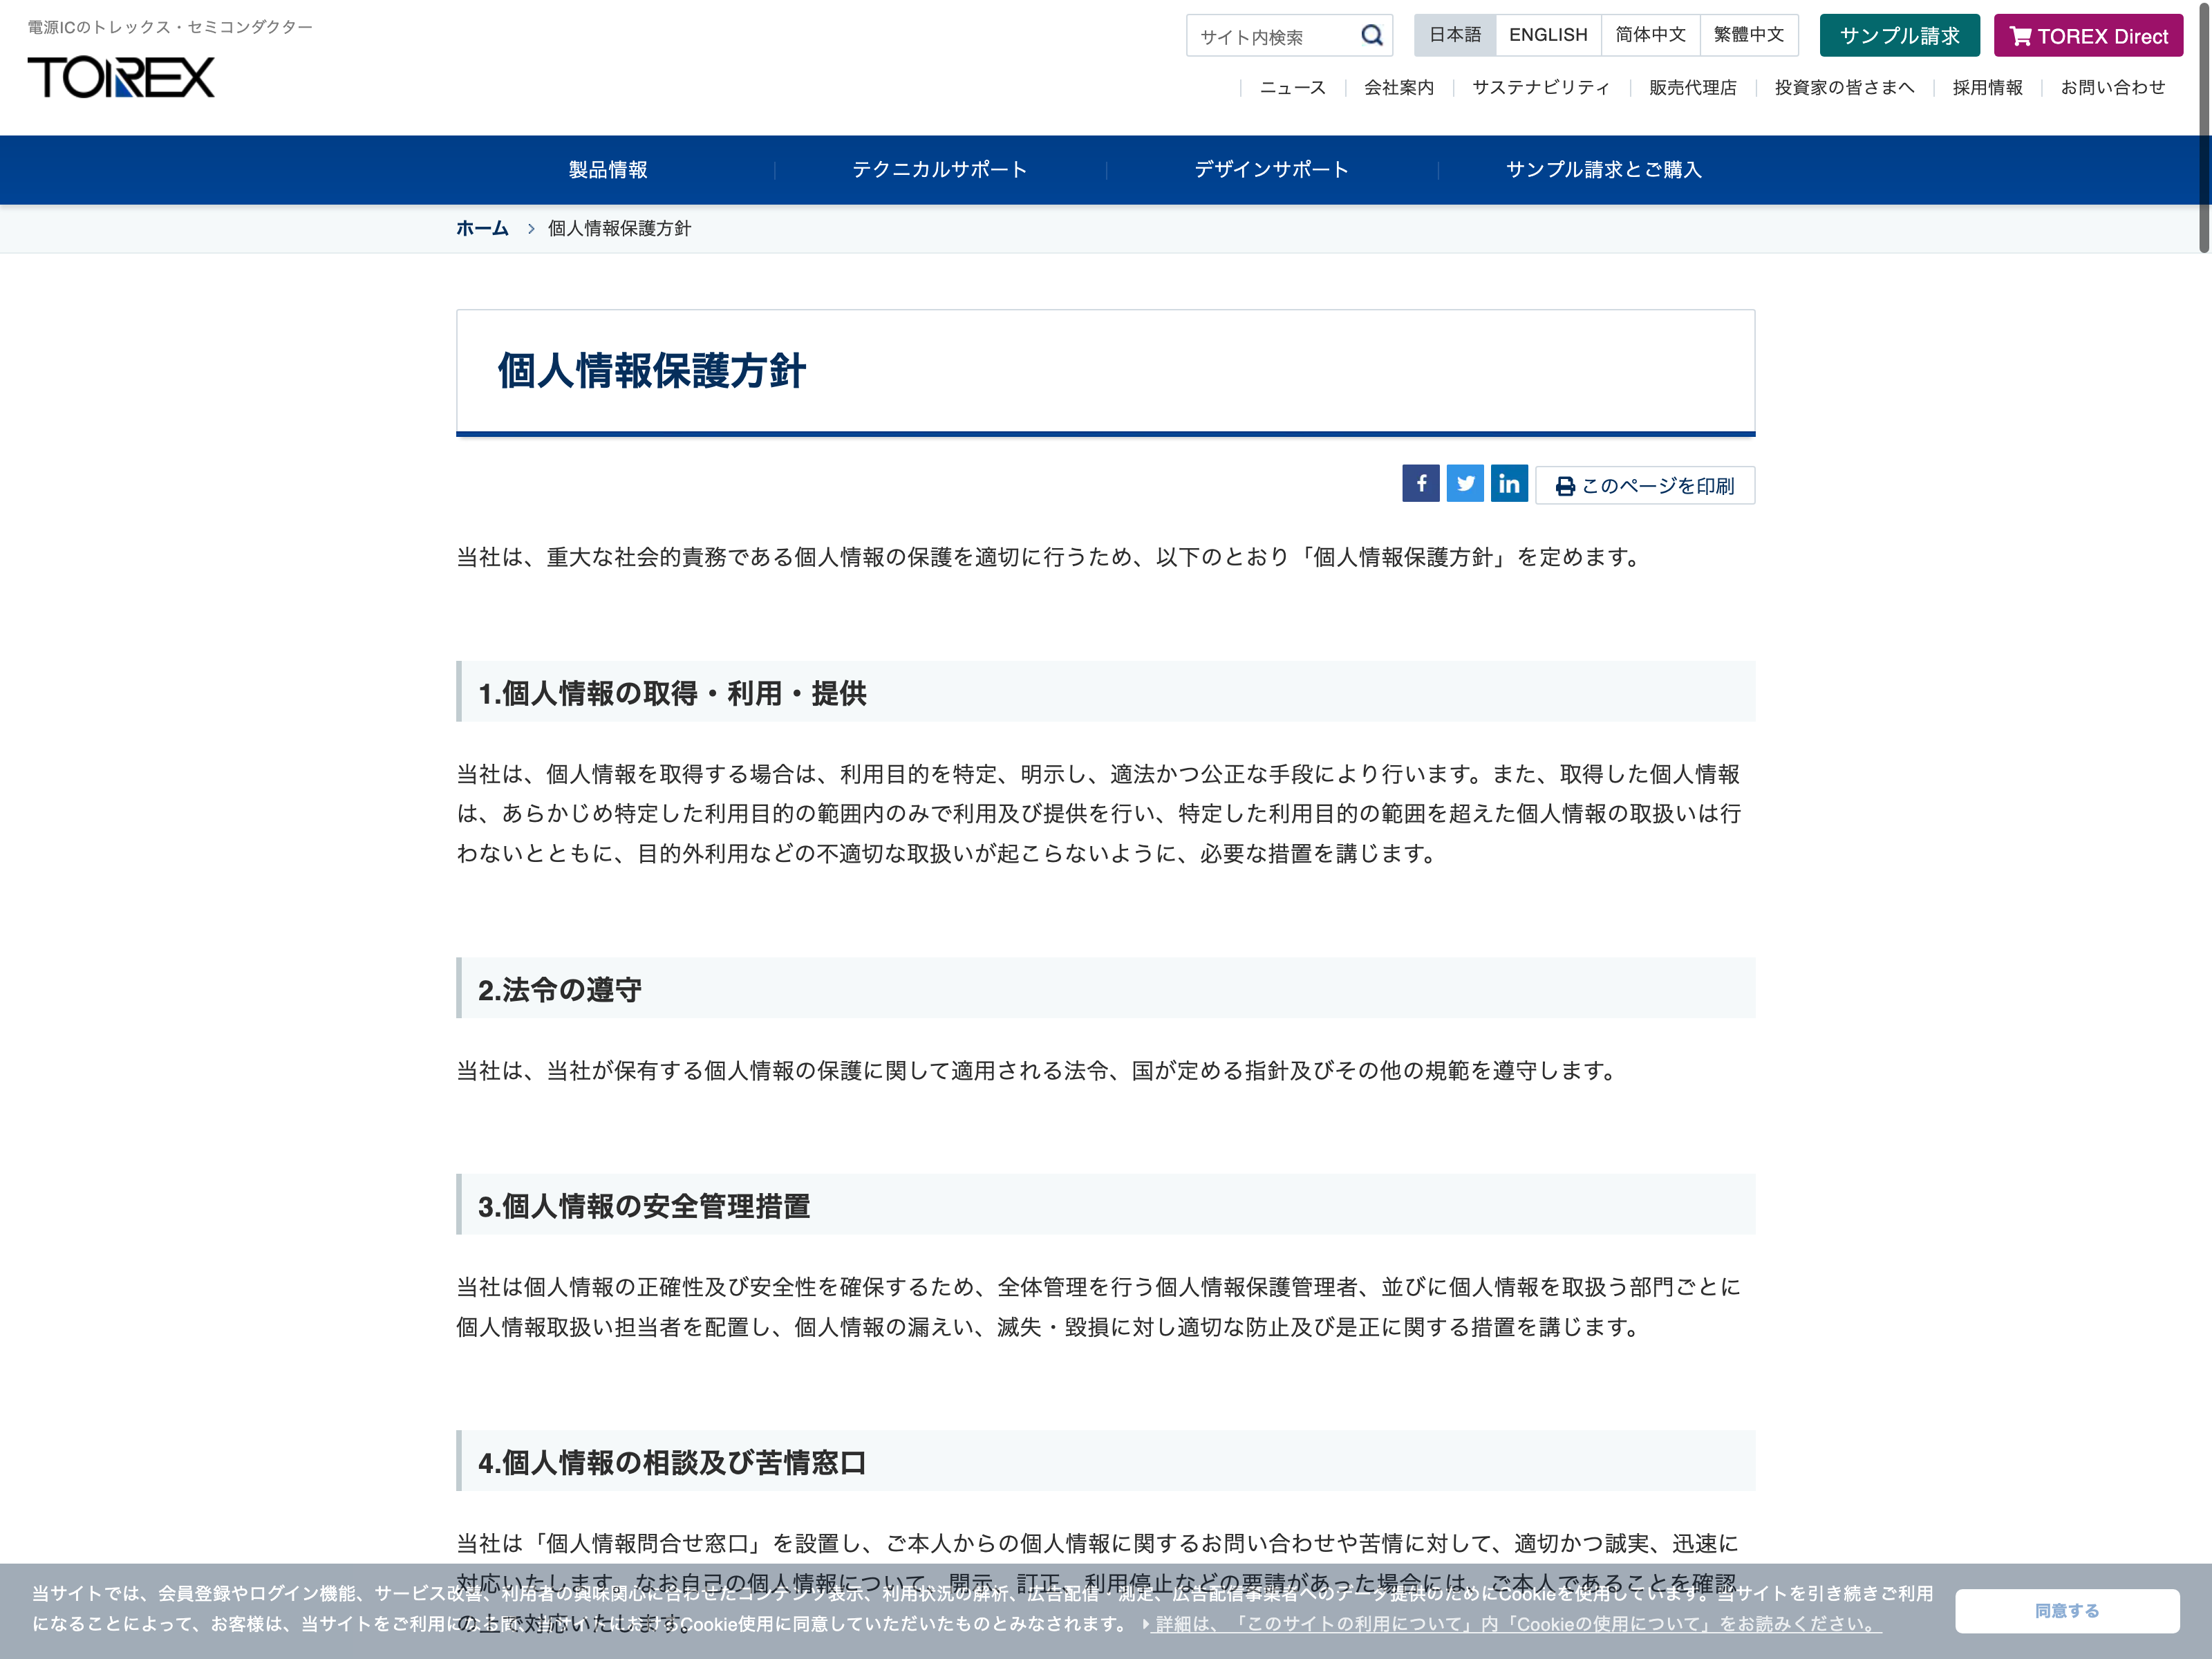Switch language to 简体中文
Image resolution: width=2212 pixels, height=1659 pixels.
[1650, 35]
